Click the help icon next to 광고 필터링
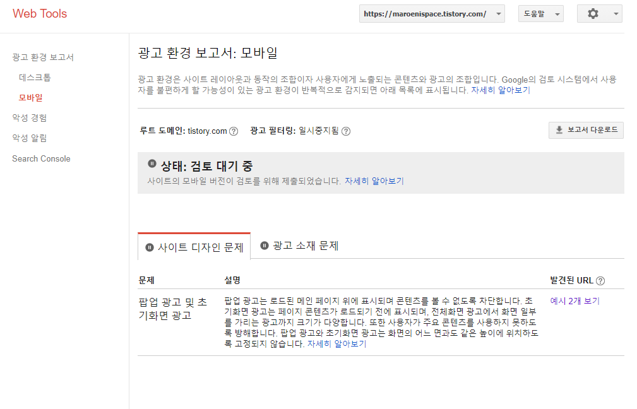This screenshot has height=409, width=637. tap(345, 131)
